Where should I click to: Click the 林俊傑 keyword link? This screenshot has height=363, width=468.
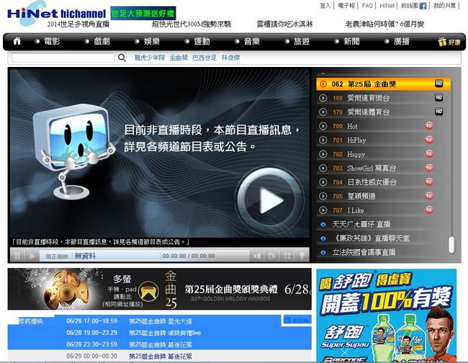tap(230, 58)
